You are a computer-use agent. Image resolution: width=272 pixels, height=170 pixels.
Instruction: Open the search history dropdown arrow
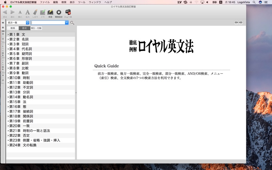(x=67, y=22)
